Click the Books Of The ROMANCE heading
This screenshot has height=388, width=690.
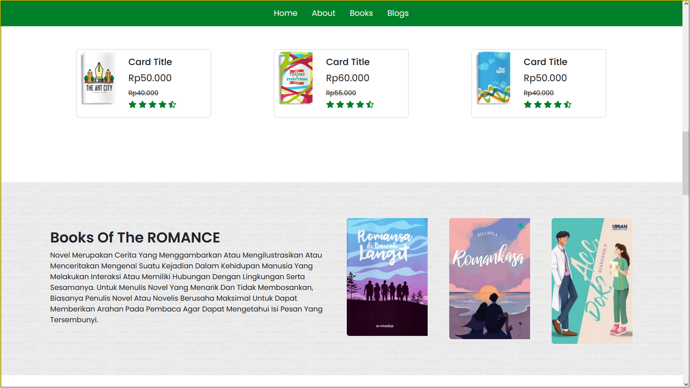[x=135, y=238]
